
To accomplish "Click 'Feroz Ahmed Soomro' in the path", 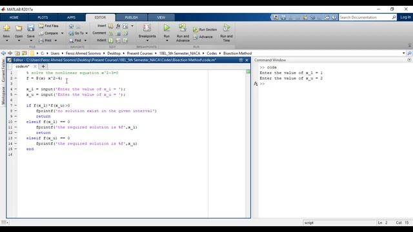I will 83,53.
